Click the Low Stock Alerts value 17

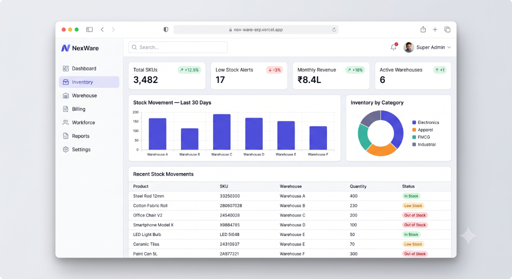220,79
